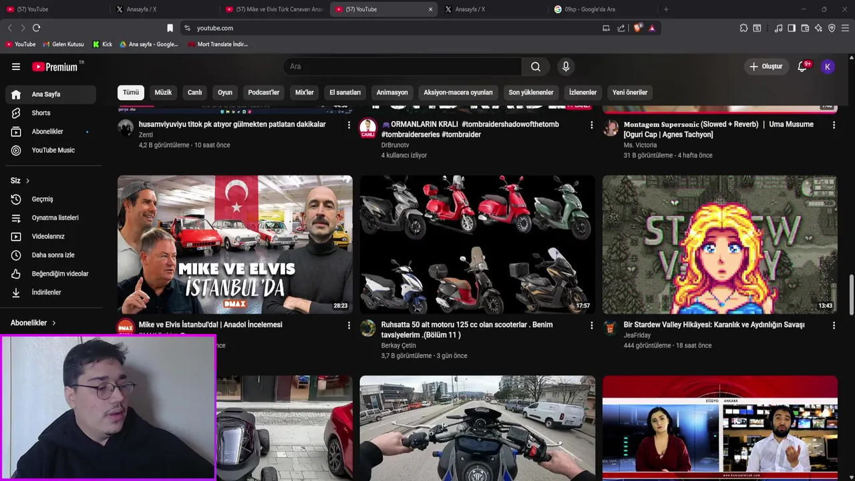Image resolution: width=855 pixels, height=481 pixels.
Task: Open Geçmiş history in sidebar
Action: [51, 199]
